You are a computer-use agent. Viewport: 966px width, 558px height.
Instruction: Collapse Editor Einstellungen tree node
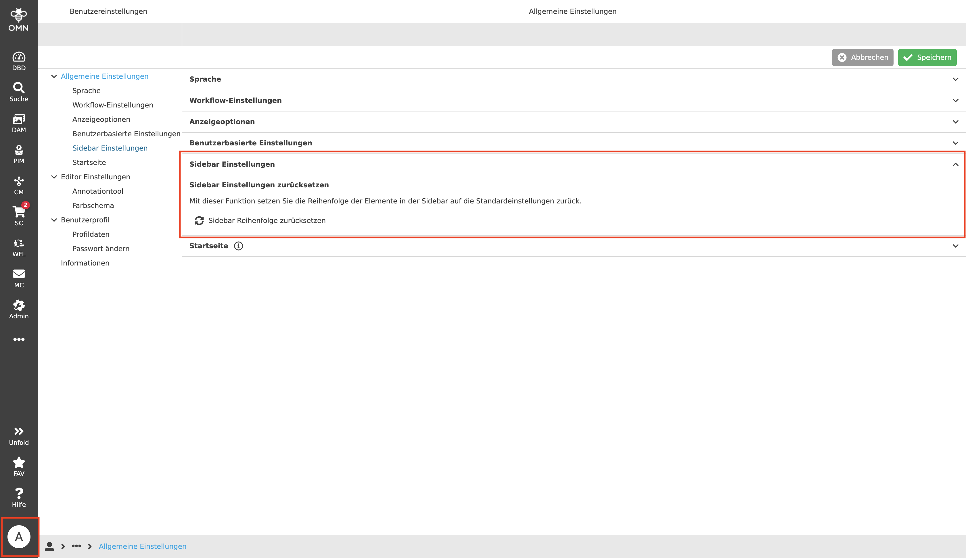[x=54, y=177]
